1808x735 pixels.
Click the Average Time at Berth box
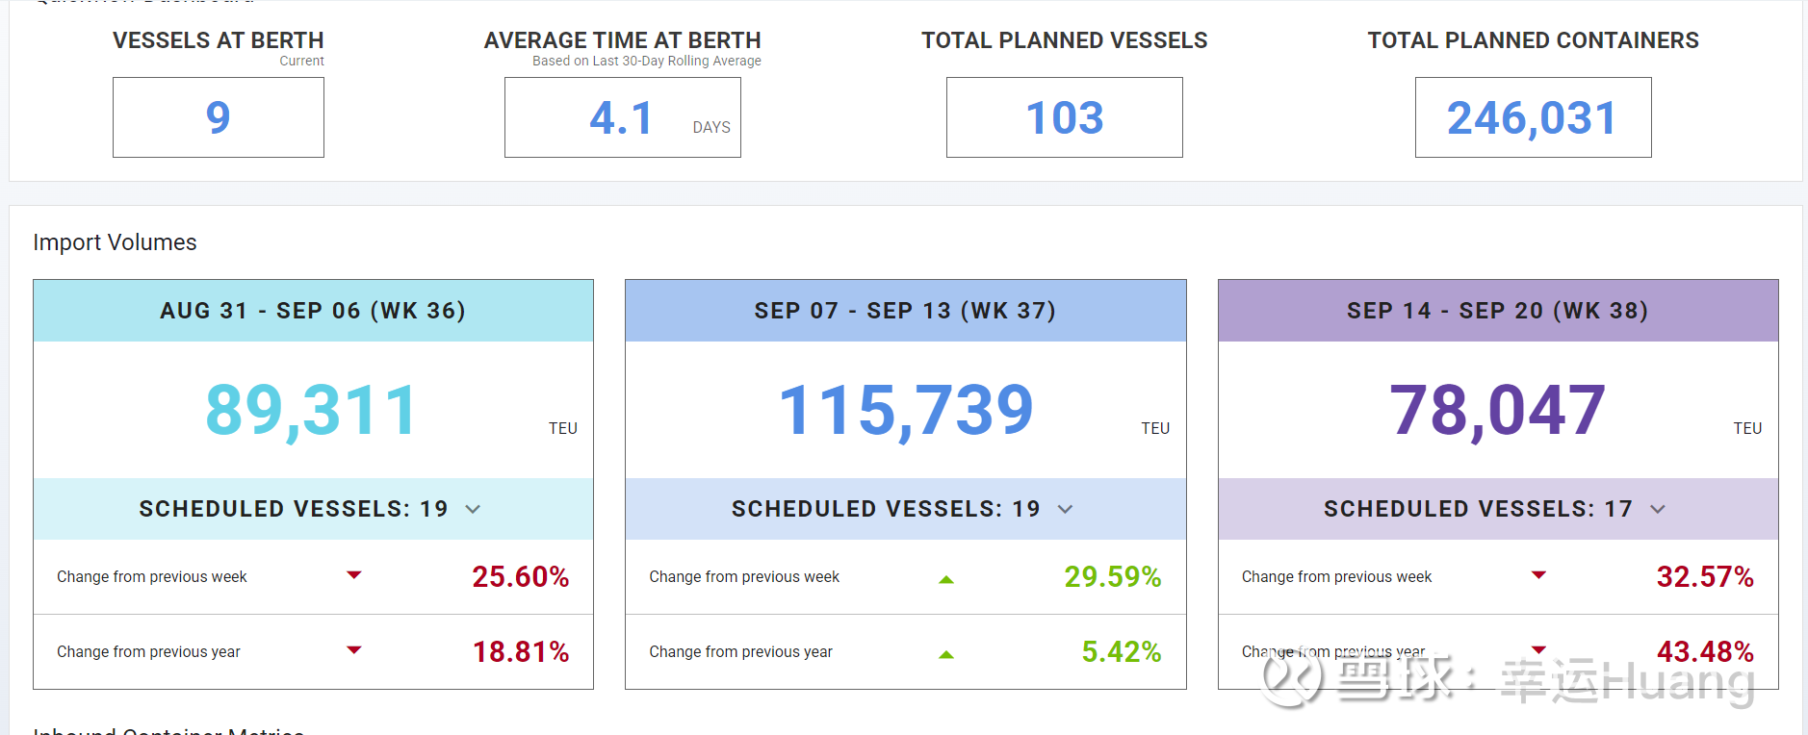click(x=622, y=117)
